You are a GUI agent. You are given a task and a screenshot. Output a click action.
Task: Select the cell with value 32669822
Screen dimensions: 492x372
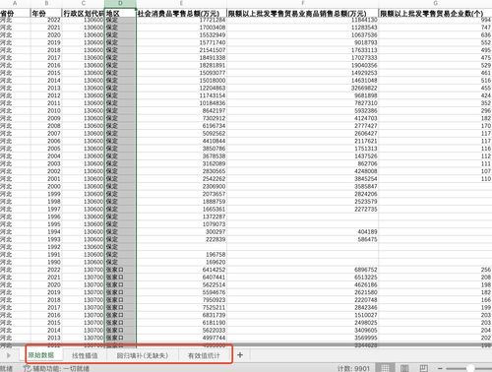(302, 88)
